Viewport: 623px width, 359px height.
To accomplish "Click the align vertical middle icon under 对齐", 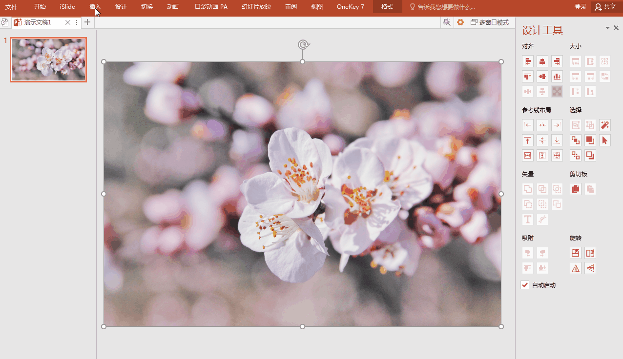I will tap(542, 77).
